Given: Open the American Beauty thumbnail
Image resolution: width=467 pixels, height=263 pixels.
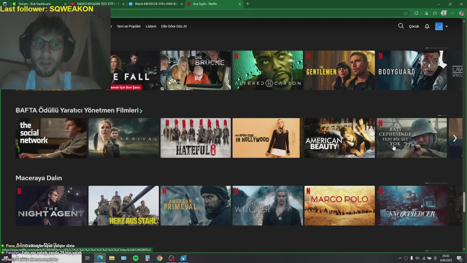Looking at the screenshot, I should (x=340, y=138).
